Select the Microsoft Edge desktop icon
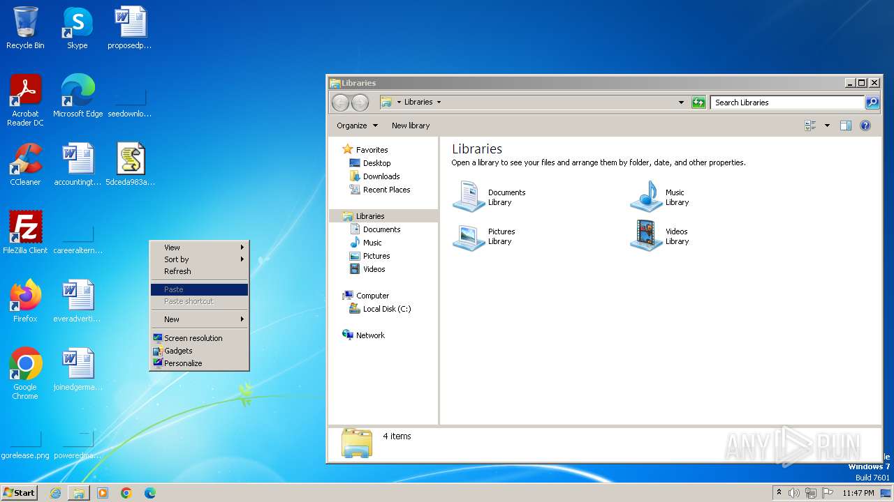Viewport: 894px width, 502px height. click(x=78, y=96)
